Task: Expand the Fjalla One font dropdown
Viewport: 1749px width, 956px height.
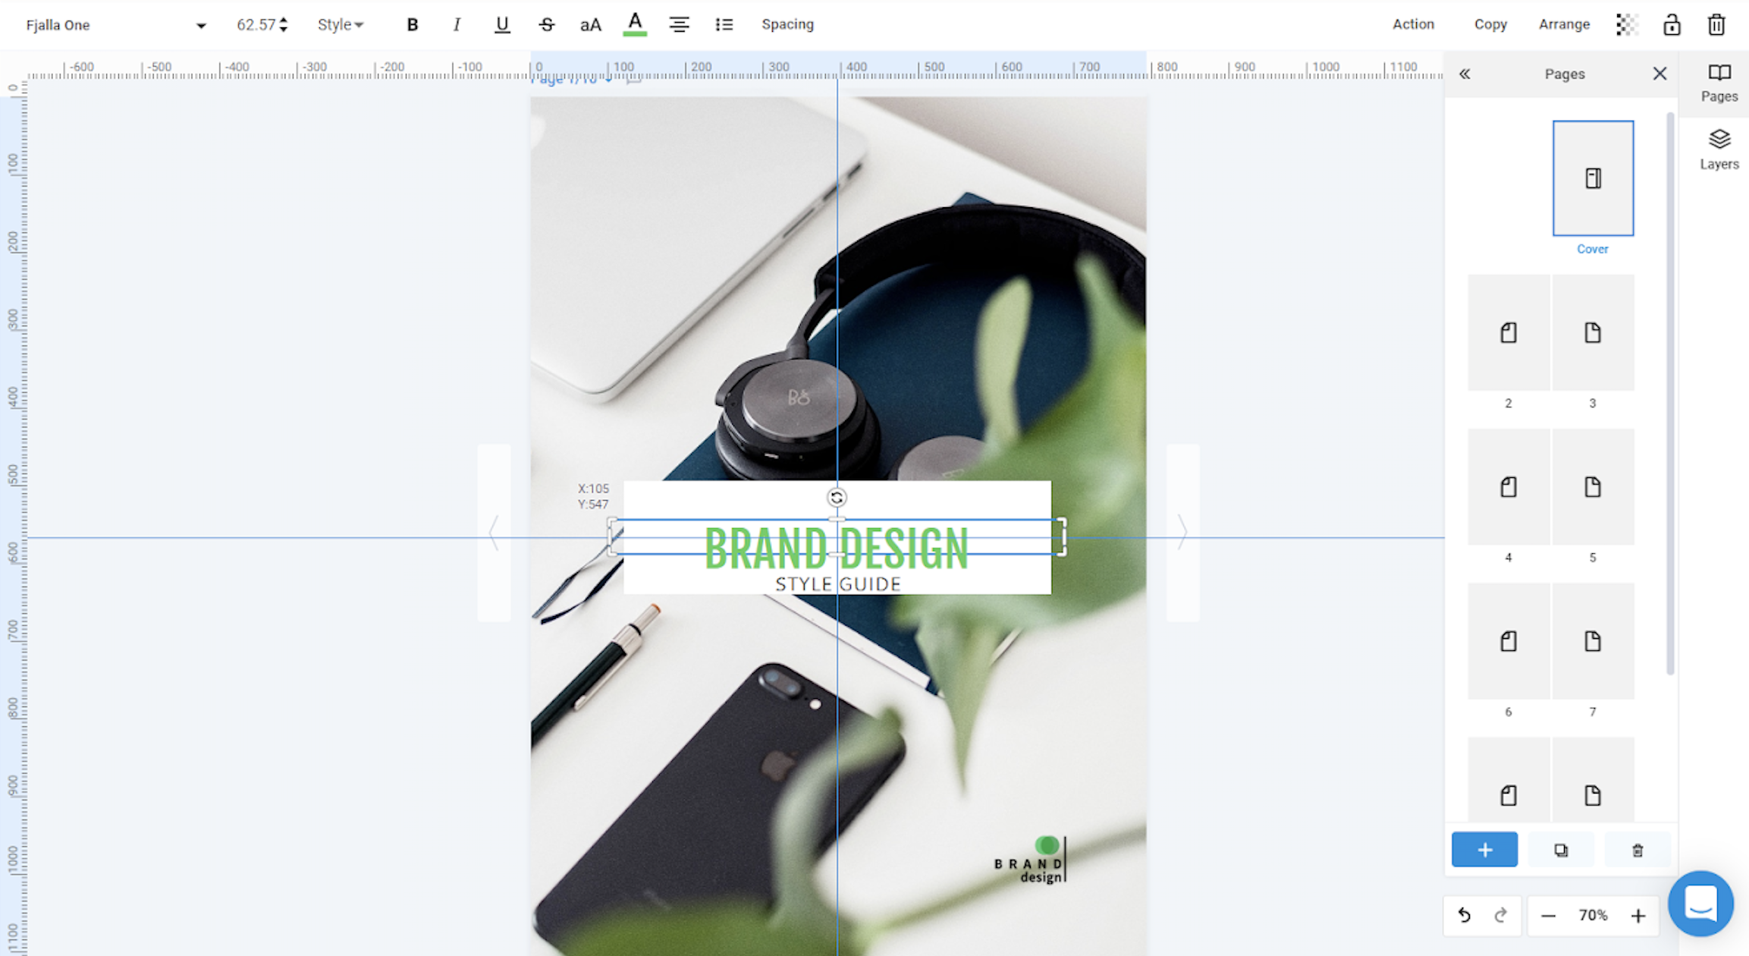Action: click(x=201, y=24)
